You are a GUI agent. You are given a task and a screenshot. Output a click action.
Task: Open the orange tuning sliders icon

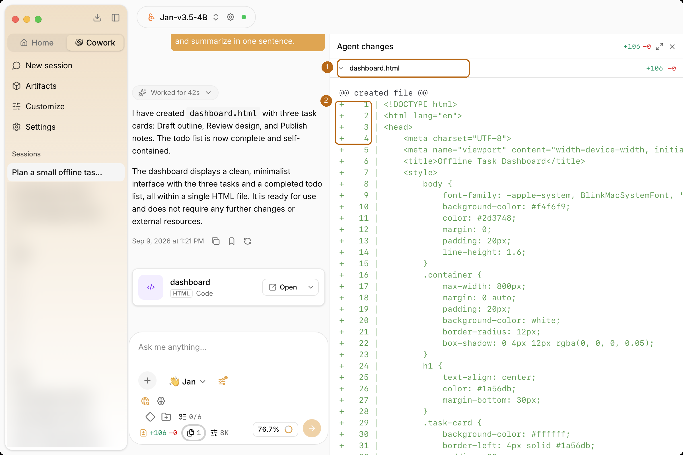(x=223, y=381)
